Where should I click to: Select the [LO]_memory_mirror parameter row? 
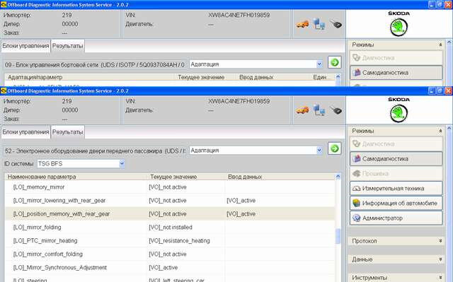(170, 187)
